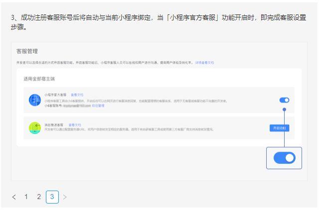Select the 小程序官方客服 title text

click(x=55, y=95)
